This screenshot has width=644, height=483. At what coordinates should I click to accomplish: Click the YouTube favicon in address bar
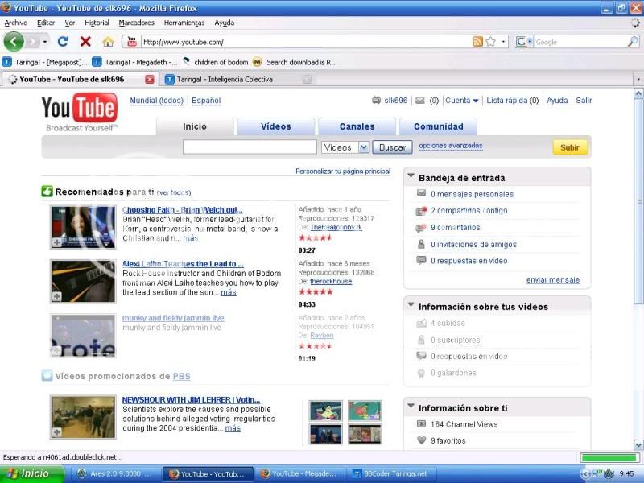click(x=132, y=42)
